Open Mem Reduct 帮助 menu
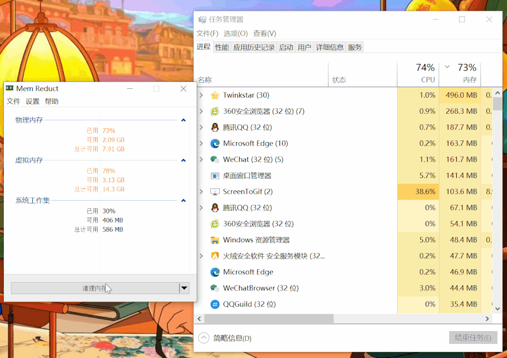Screen dimensions: 507x358 tap(52, 101)
